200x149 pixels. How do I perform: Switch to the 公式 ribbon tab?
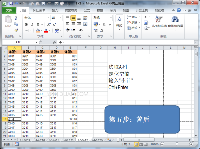87,10
